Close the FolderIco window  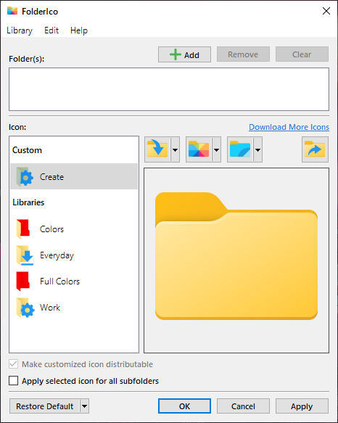pyautogui.click(x=326, y=11)
